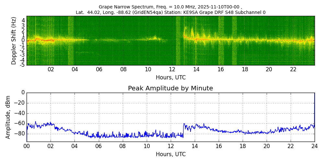Click the 00 hour tick on amplitude plot

click(x=27, y=146)
